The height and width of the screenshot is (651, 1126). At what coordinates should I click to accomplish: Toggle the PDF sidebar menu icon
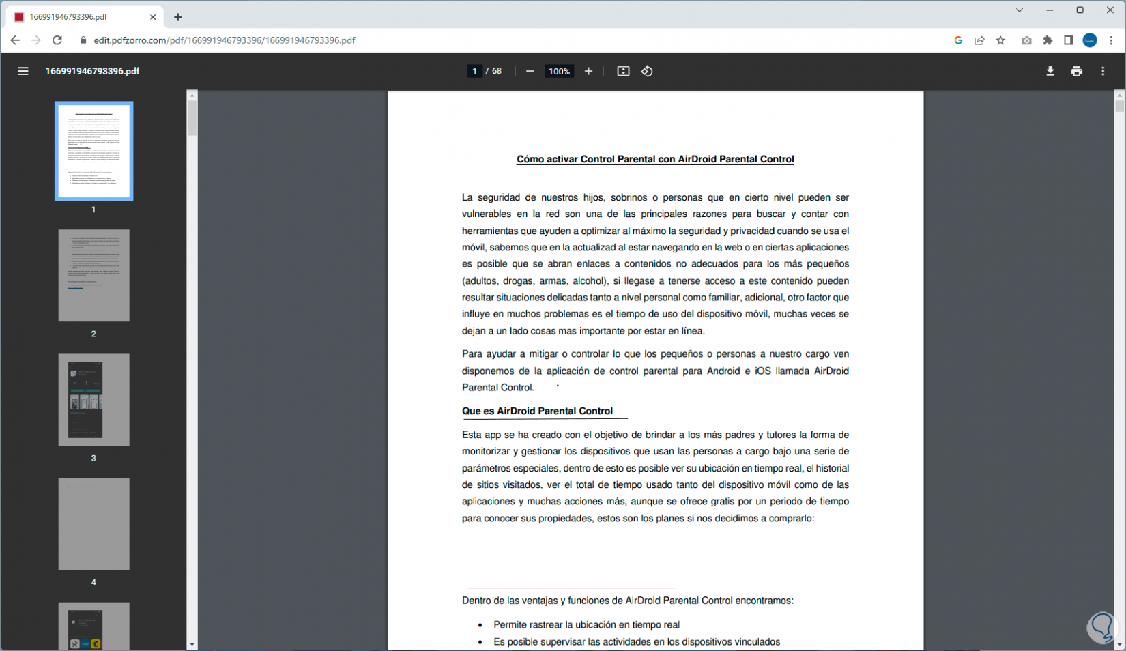(23, 71)
